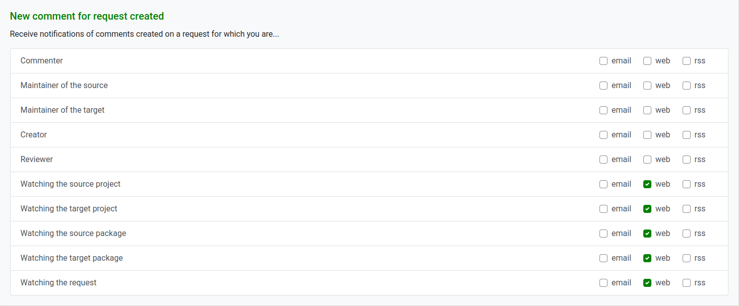
Task: Enable email for Commenter
Action: point(603,61)
